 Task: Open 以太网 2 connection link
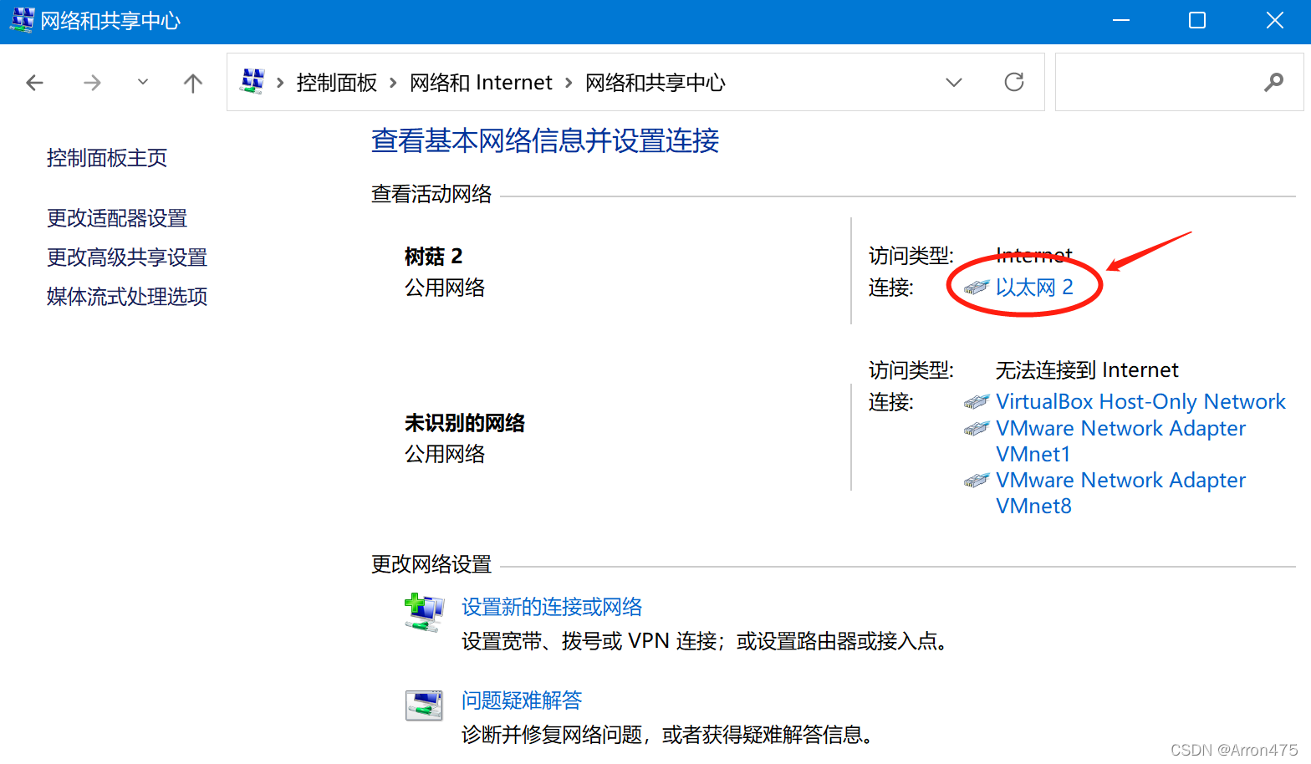point(1034,288)
